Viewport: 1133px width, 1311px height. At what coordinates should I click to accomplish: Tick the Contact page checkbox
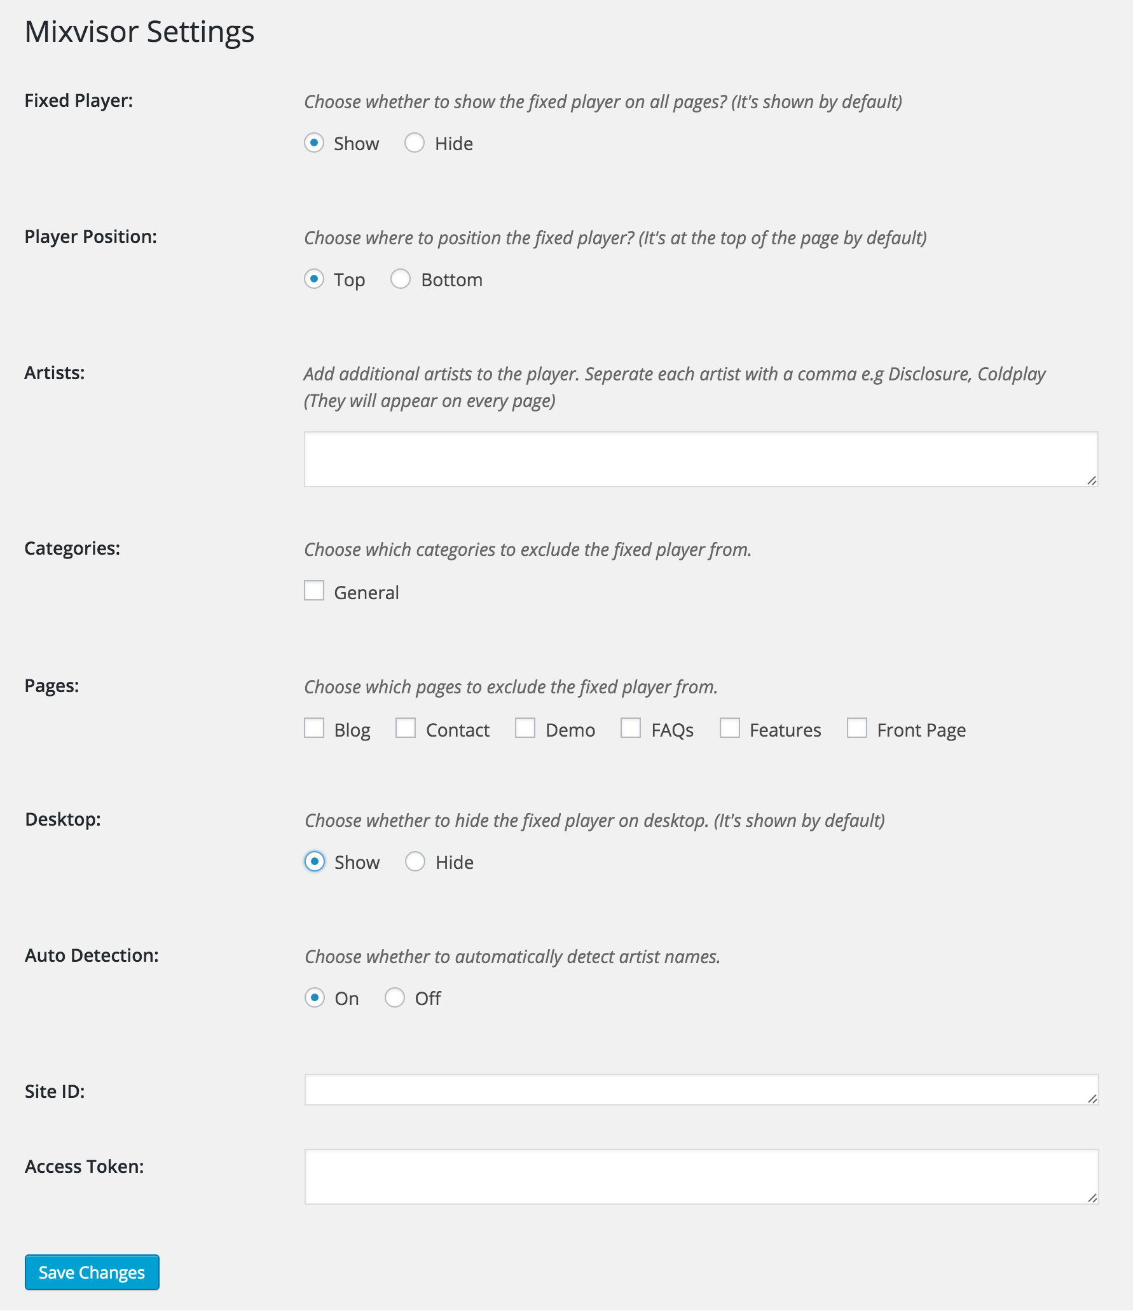(x=406, y=728)
